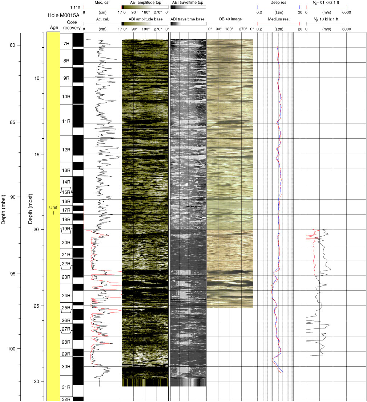
Task: Click the Mec. cal. header label
Action: (x=102, y=2)
